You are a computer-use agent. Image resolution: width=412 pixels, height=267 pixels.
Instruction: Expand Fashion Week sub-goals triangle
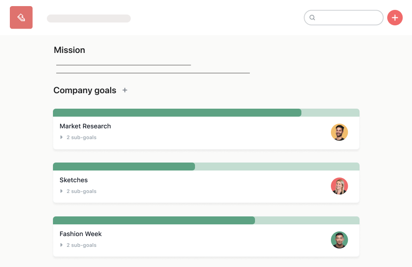[61, 245]
